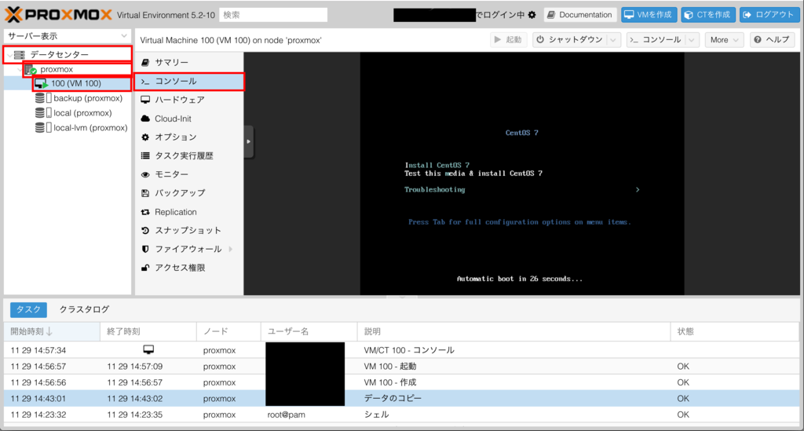The image size is (804, 431).
Task: Select the Replication menu item
Action: tap(189, 212)
